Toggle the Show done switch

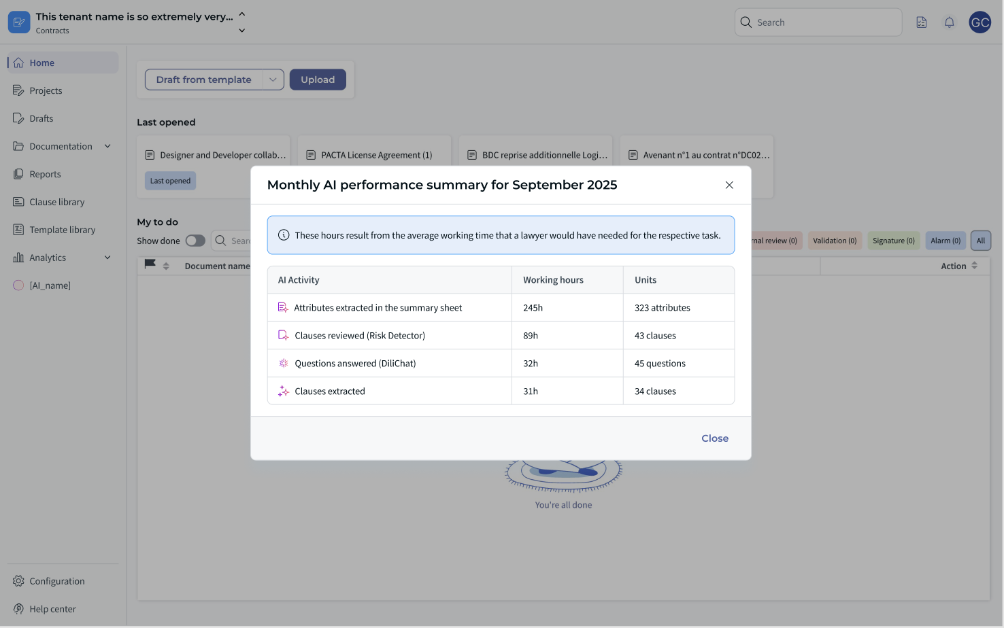click(x=195, y=241)
